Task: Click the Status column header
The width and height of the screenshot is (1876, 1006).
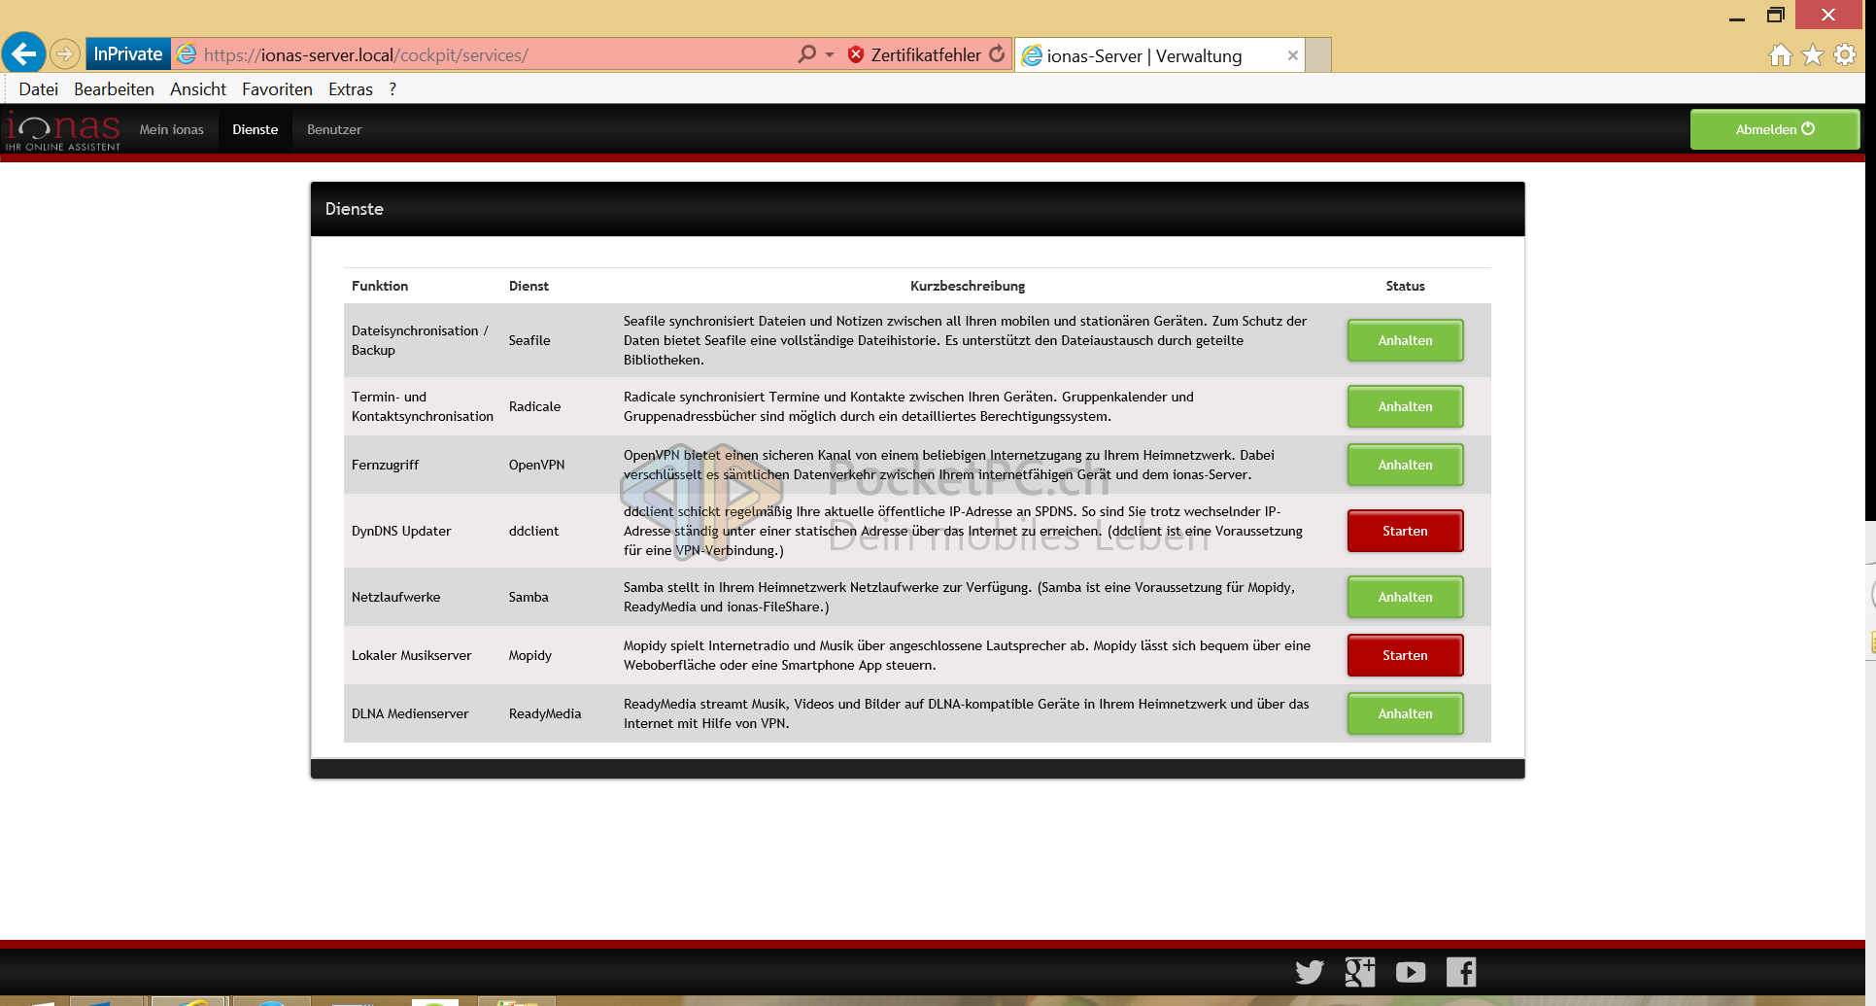Action: tap(1405, 286)
